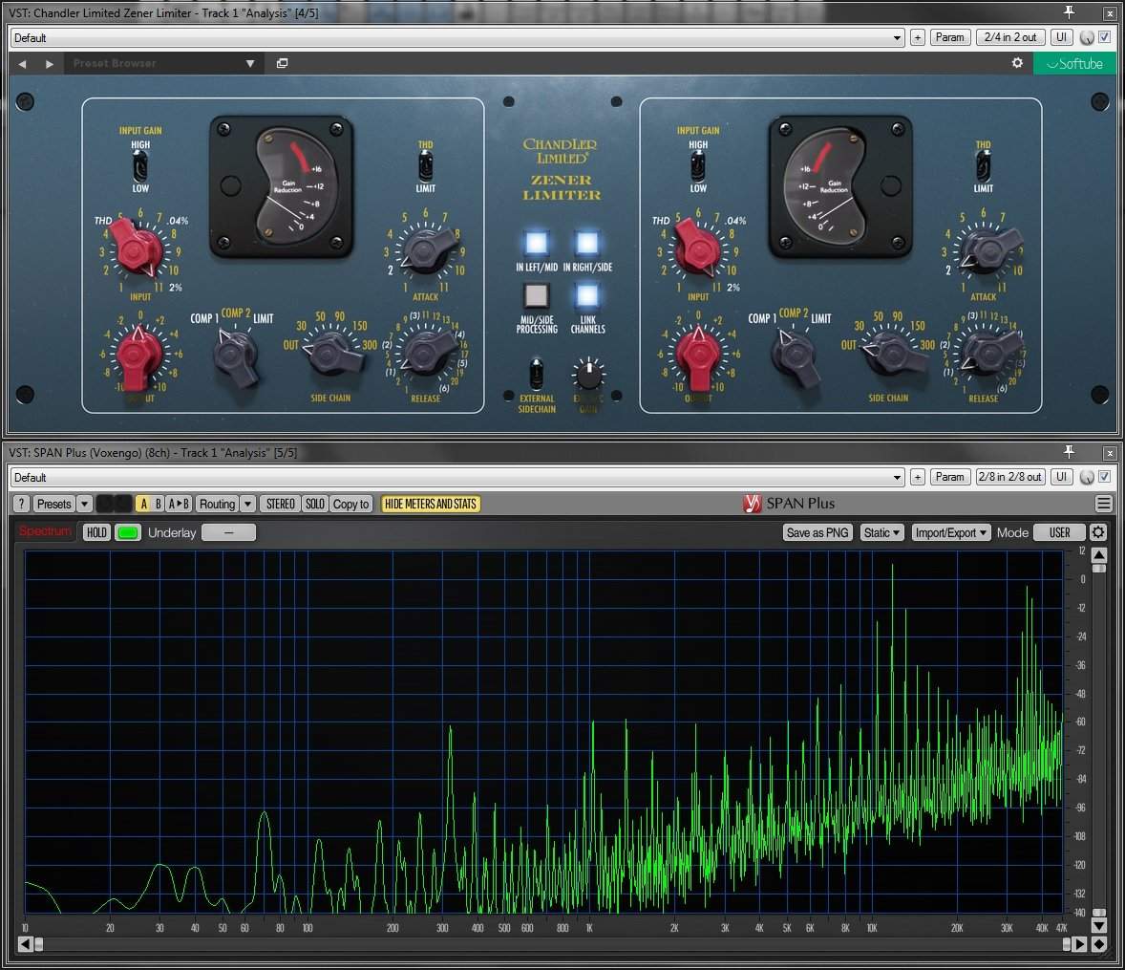The image size is (1125, 970).
Task: Open SPAN Plus help question mark
Action: (21, 504)
